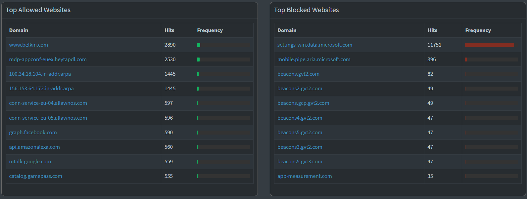The width and height of the screenshot is (527, 199).
Task: Click red frequency bar for settings-win.data.microsoft.com
Action: click(x=489, y=45)
